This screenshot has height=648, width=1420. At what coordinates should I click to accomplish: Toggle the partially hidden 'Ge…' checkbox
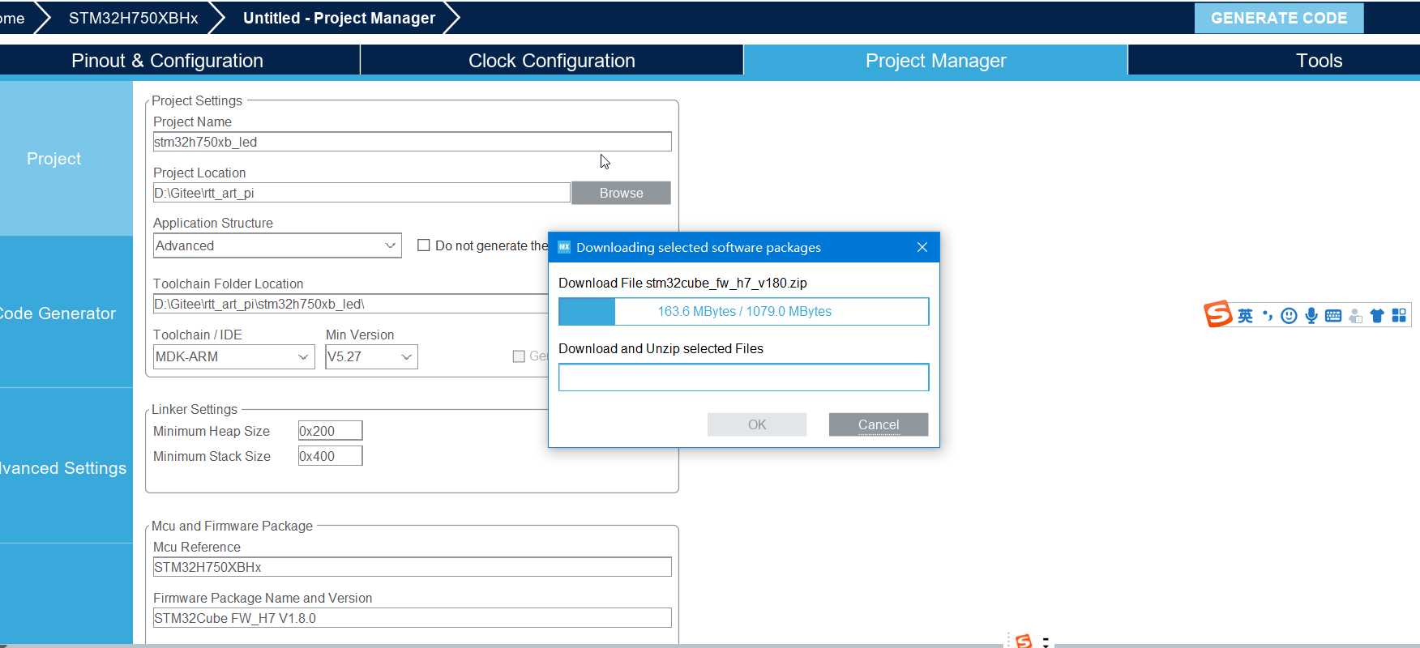click(519, 356)
